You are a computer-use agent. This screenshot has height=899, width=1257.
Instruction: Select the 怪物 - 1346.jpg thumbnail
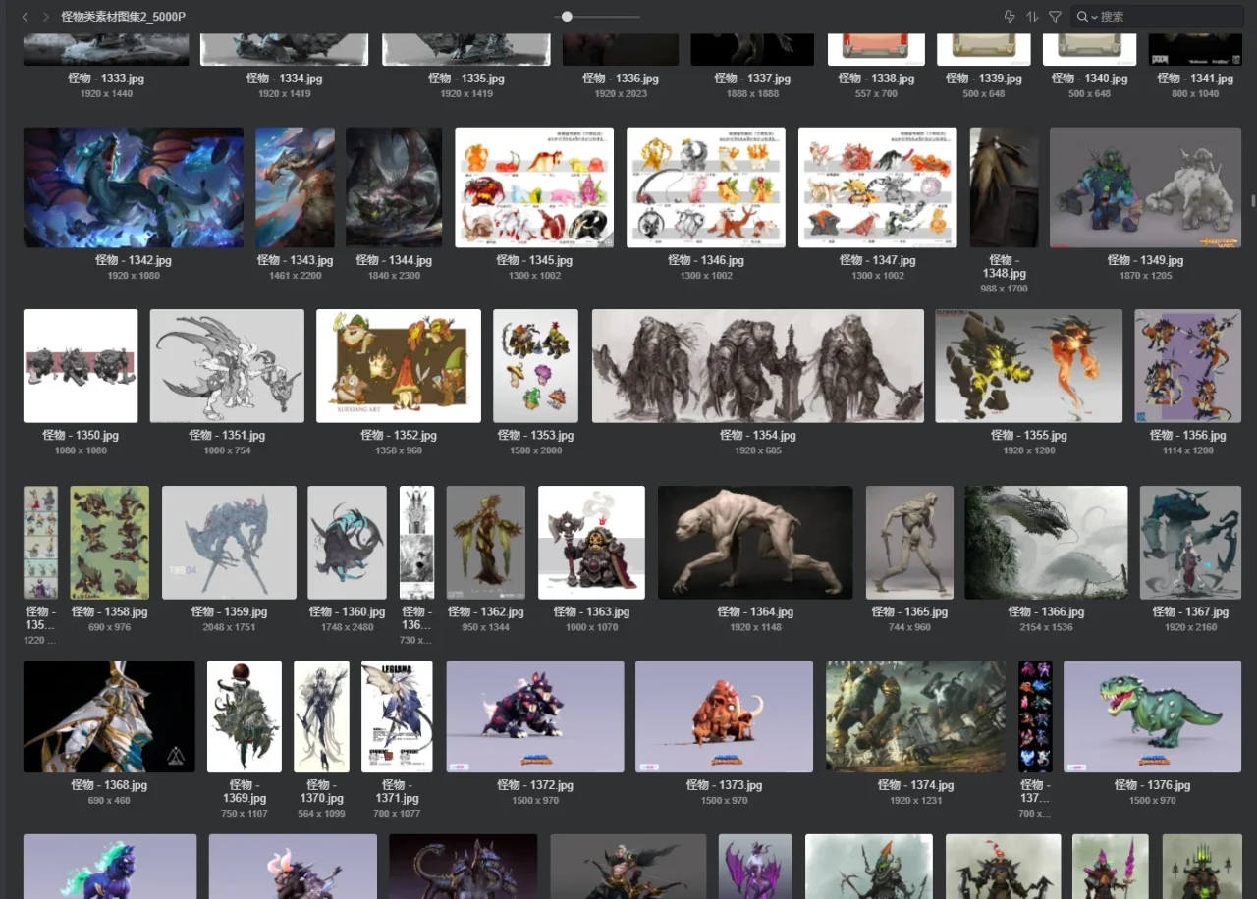point(706,187)
